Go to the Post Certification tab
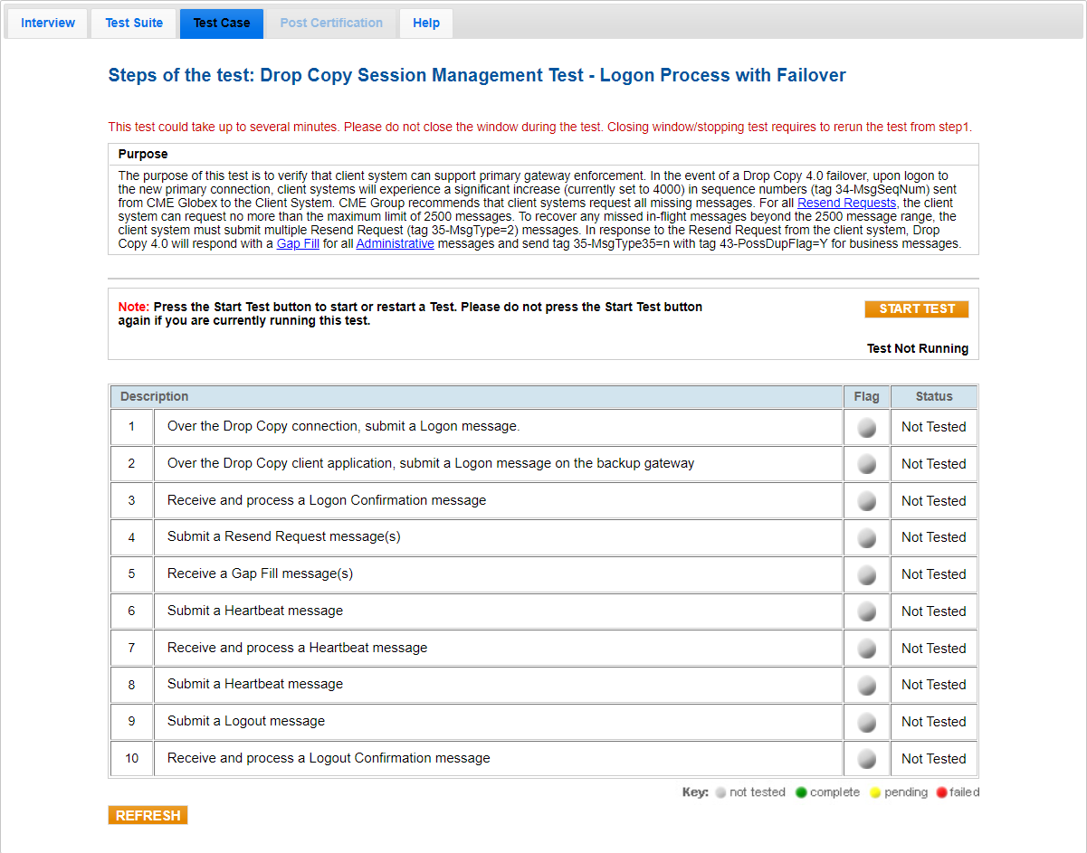The height and width of the screenshot is (853, 1087). 331,24
